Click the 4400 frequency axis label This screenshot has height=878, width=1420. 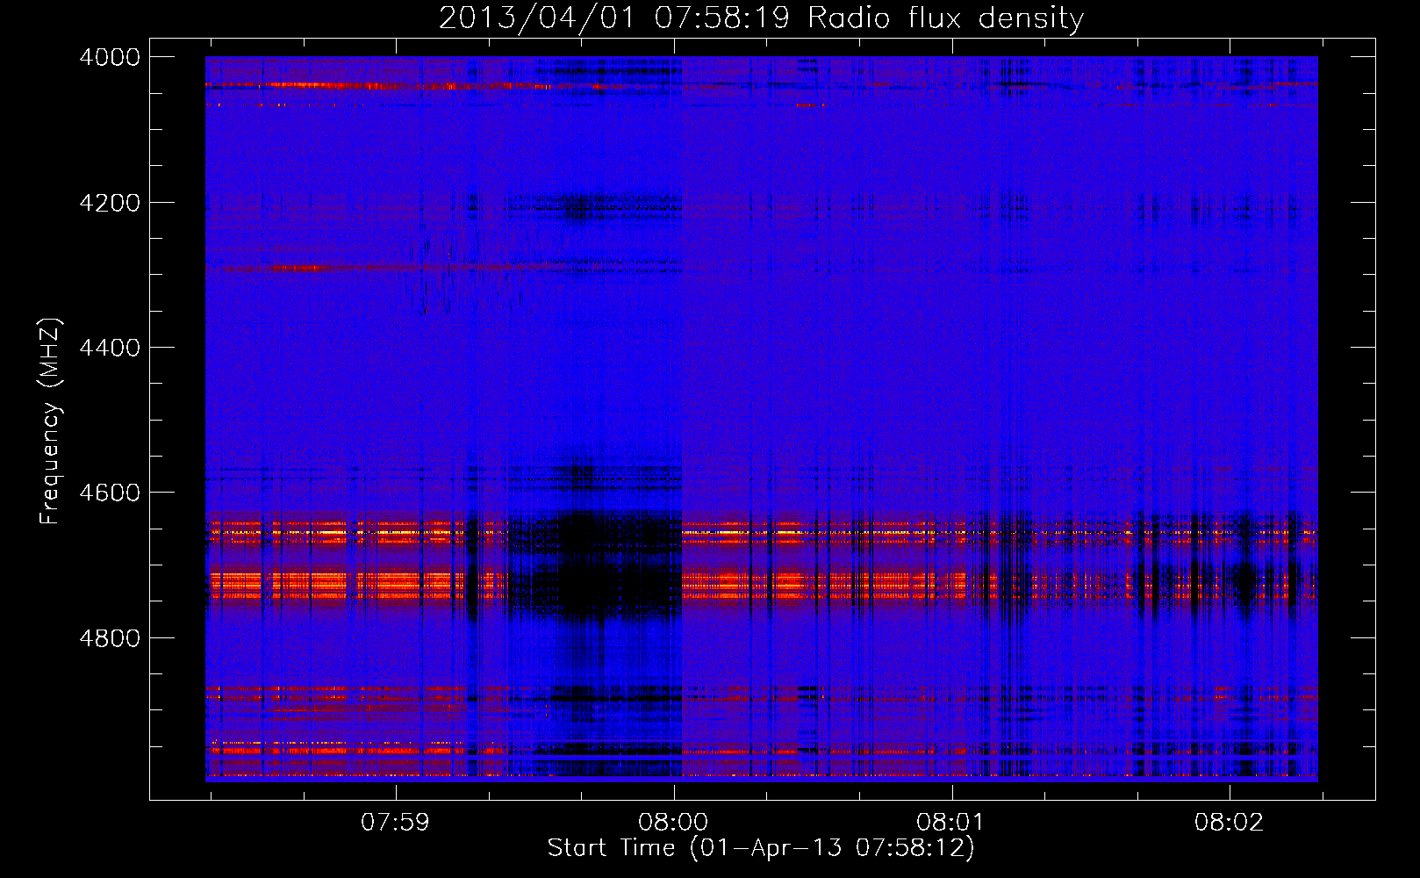[110, 348]
